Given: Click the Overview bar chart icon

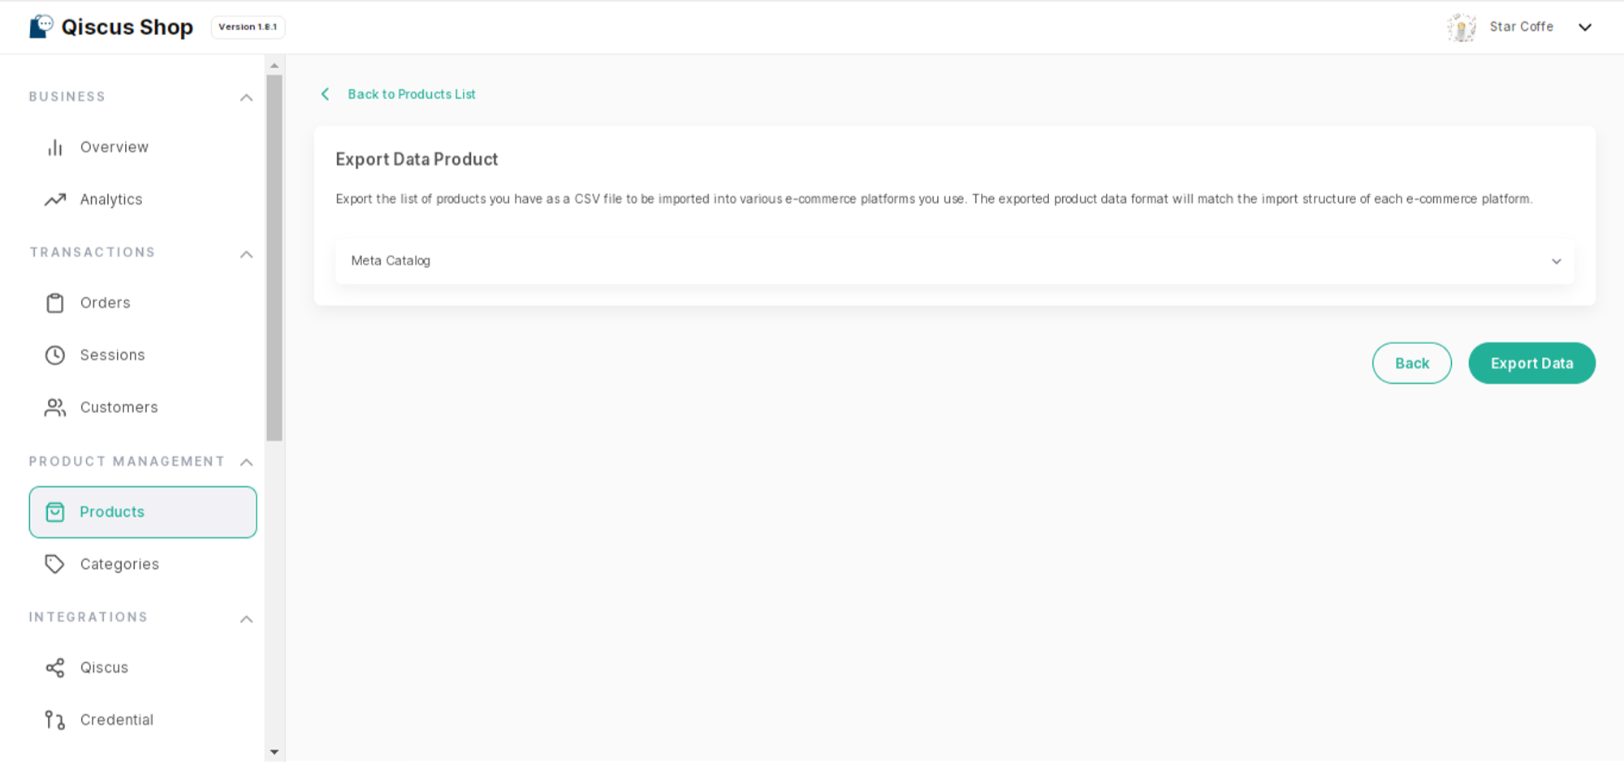Looking at the screenshot, I should 55,148.
